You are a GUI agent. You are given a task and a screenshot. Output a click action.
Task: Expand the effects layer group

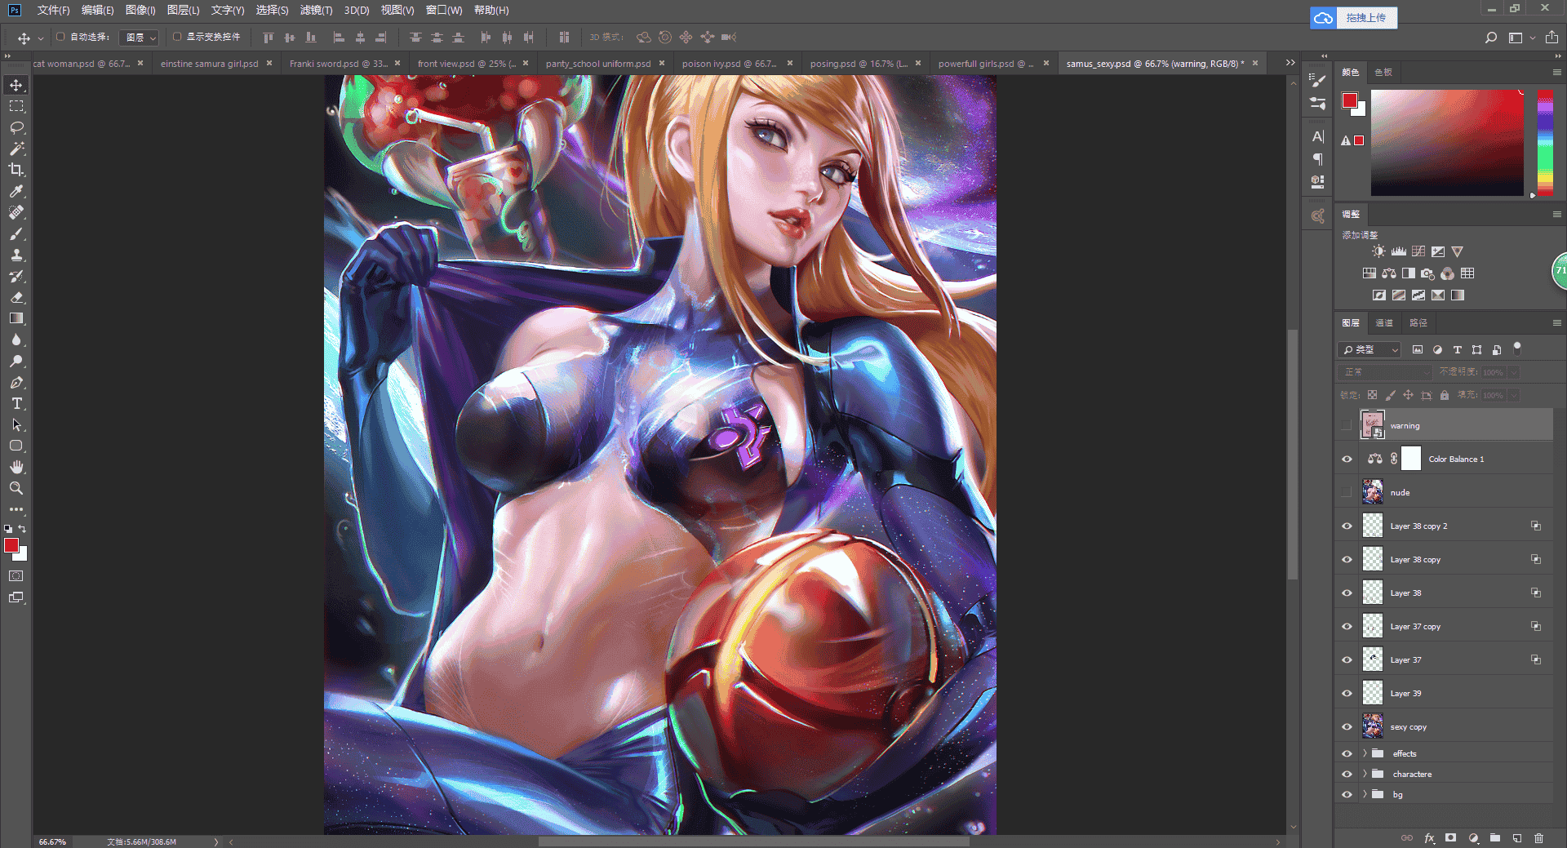[1365, 753]
